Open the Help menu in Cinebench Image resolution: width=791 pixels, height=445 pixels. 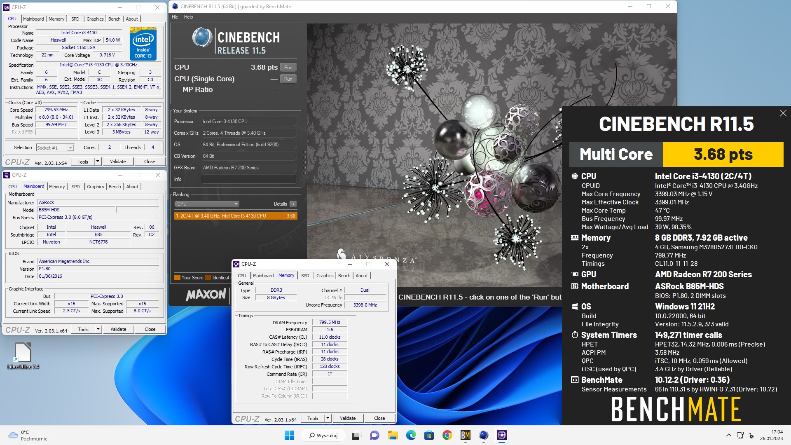coord(188,17)
